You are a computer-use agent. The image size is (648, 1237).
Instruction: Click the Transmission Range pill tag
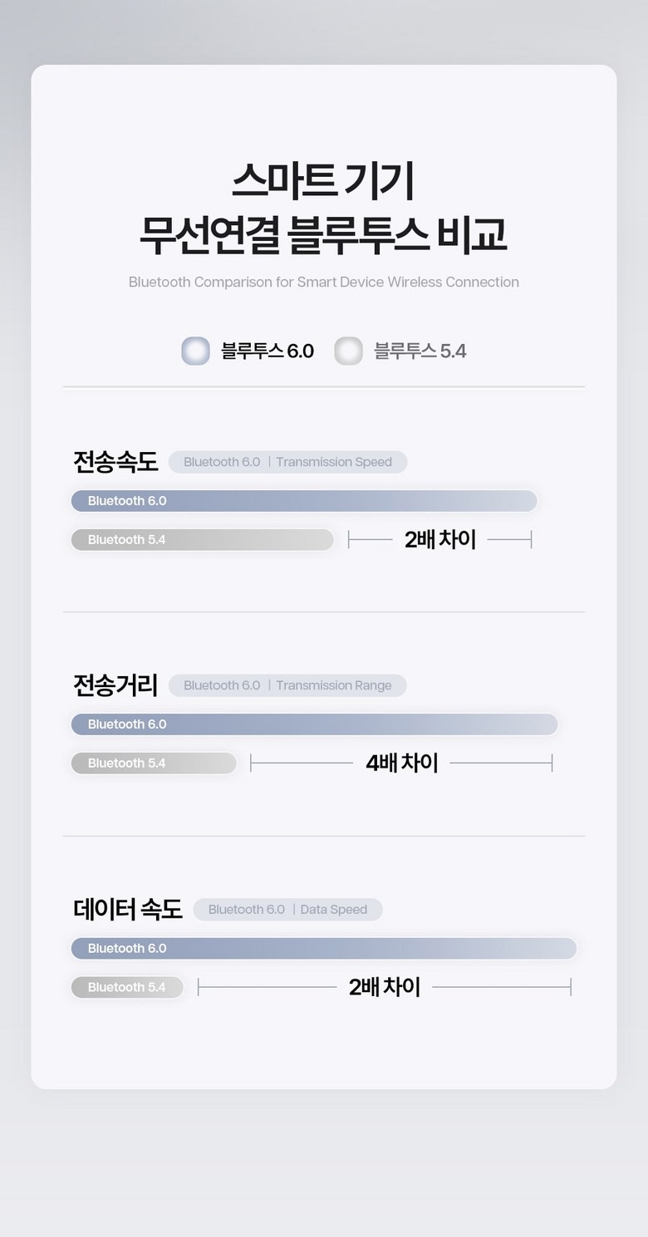point(287,685)
